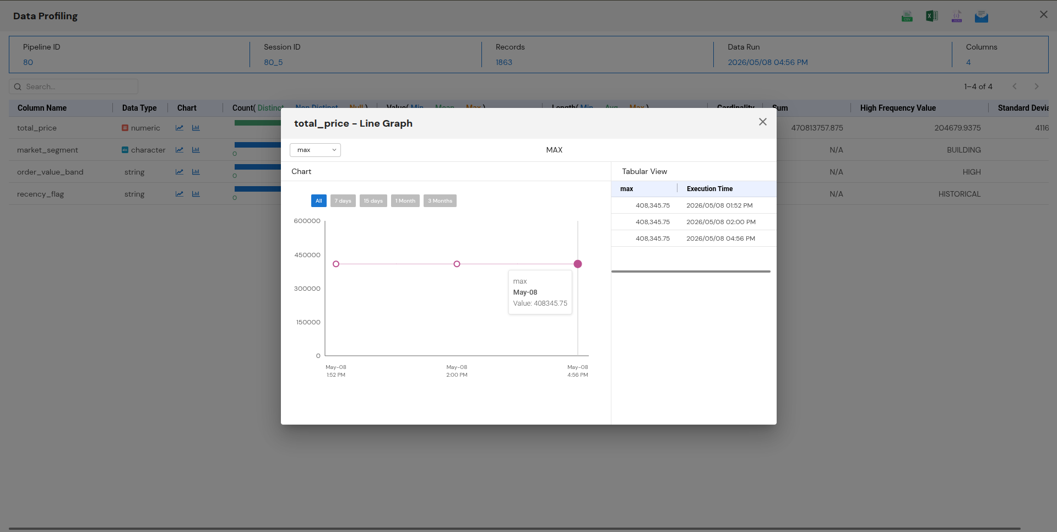
Task: Open line chart for recency_flag row
Action: pos(180,194)
